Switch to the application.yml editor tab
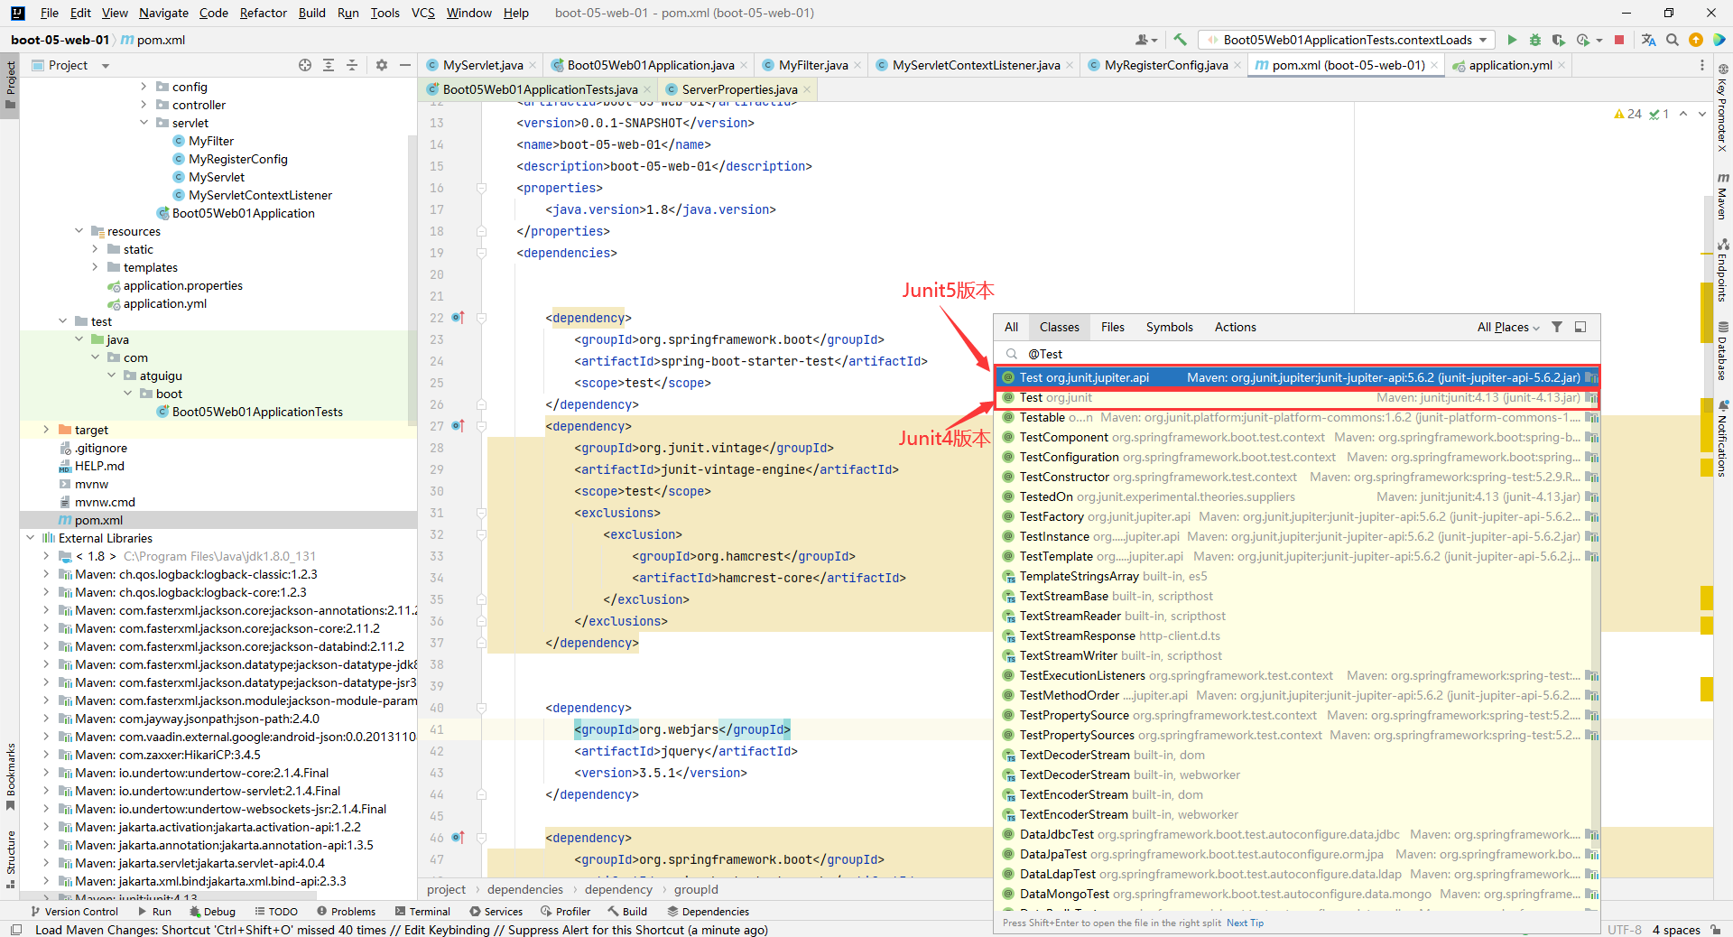The width and height of the screenshot is (1733, 937). [1510, 65]
